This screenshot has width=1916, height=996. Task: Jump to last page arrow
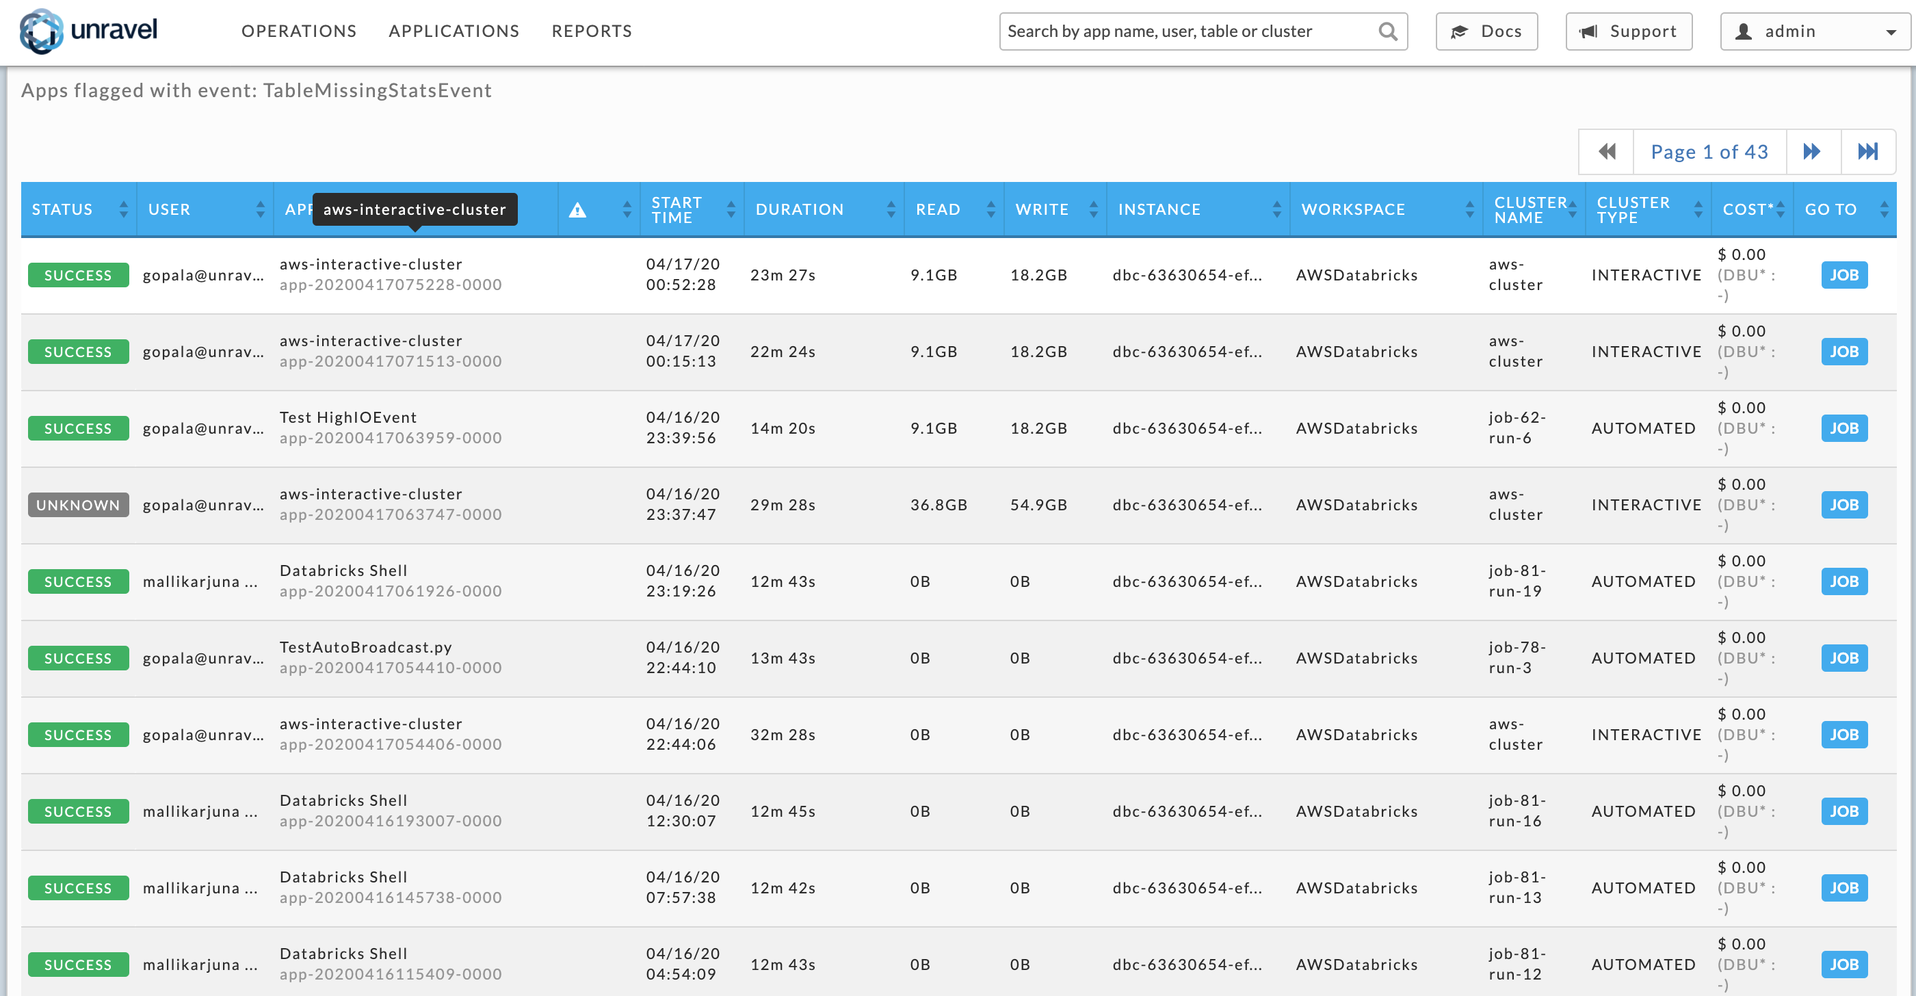pyautogui.click(x=1867, y=152)
